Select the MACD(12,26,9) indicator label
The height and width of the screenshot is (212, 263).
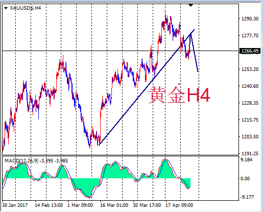pyautogui.click(x=36, y=161)
